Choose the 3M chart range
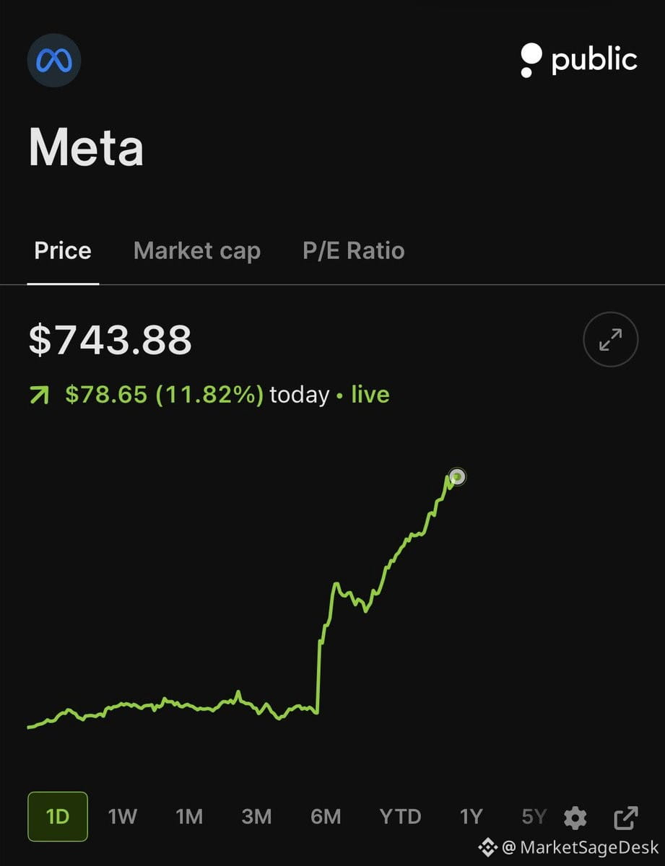The width and height of the screenshot is (665, 866). click(x=256, y=817)
